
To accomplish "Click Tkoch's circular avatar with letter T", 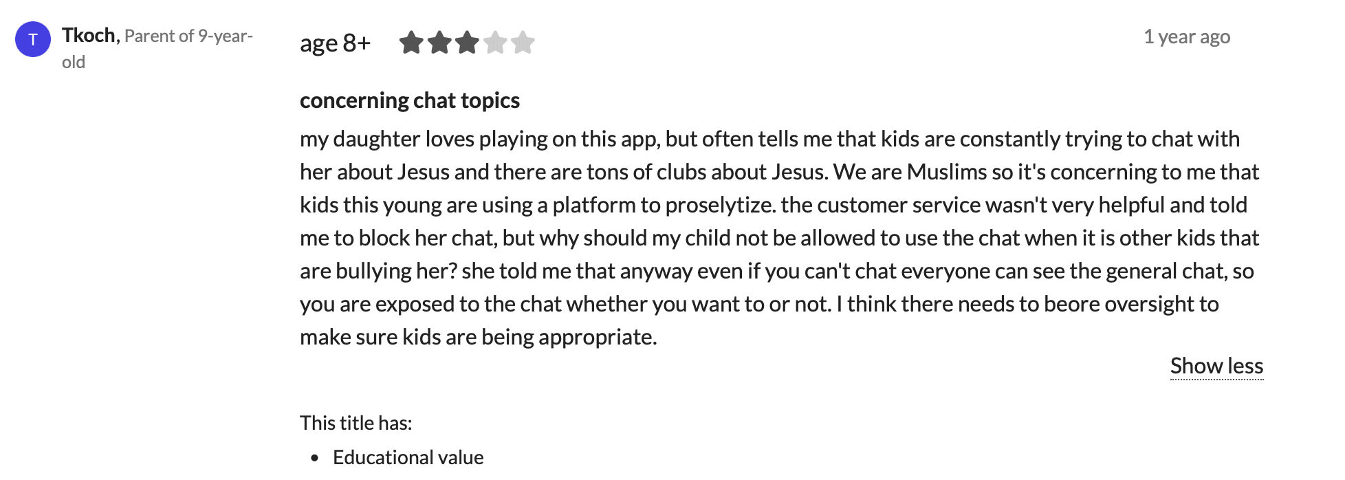I will 32,40.
